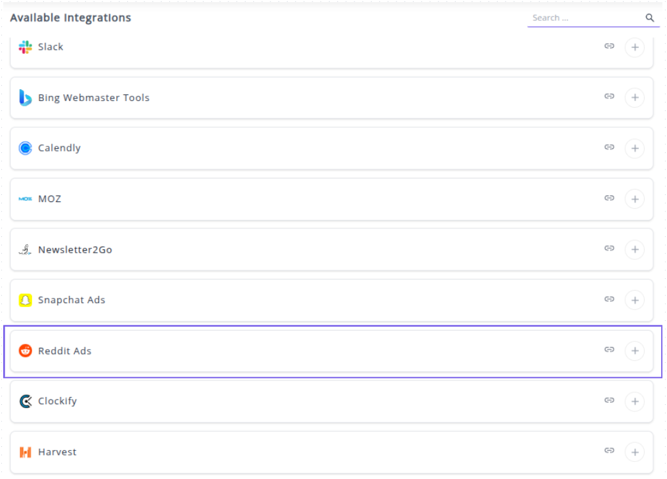This screenshot has width=667, height=479.
Task: Click the Snapchat Ads ghost logo
Action: (26, 300)
